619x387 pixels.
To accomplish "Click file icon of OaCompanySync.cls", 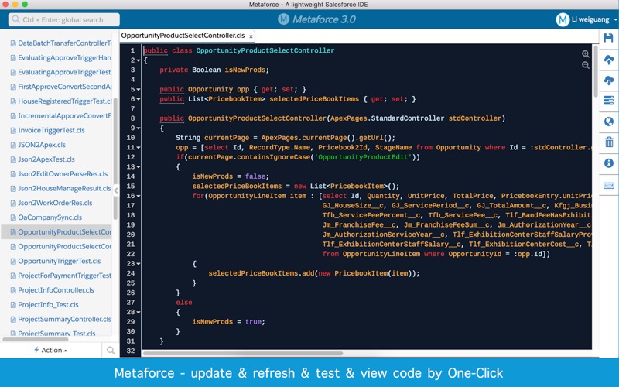I will click(x=13, y=217).
